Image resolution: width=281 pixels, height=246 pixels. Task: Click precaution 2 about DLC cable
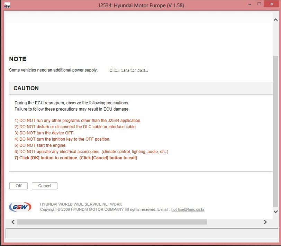pyautogui.click(x=75, y=127)
